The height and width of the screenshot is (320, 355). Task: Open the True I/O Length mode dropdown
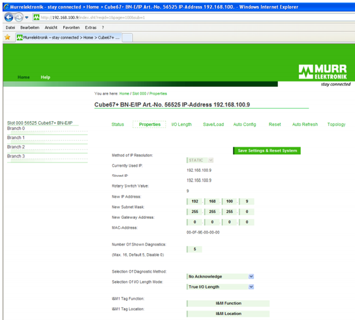pos(220,287)
